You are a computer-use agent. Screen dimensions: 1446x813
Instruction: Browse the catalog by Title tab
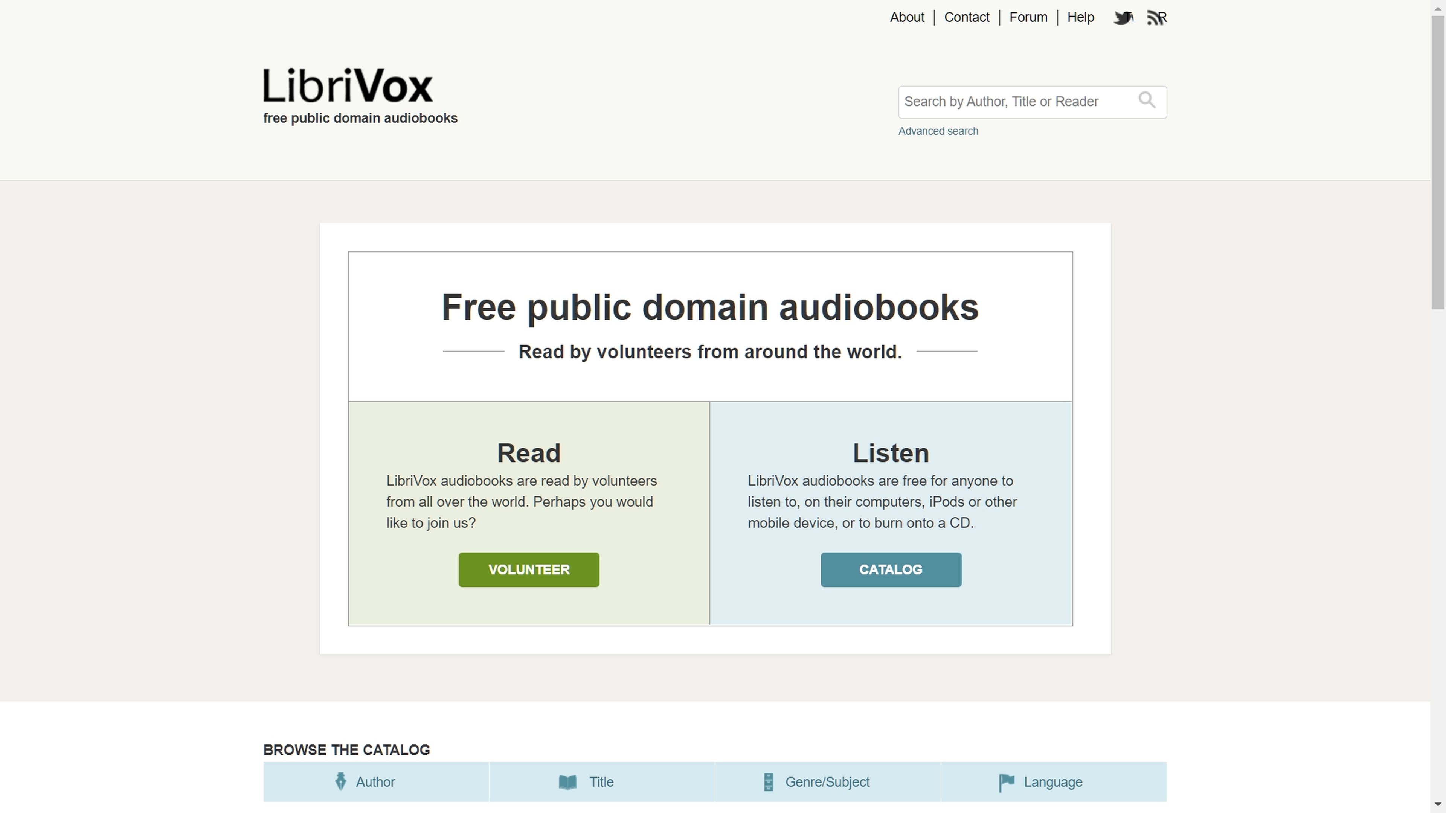pyautogui.click(x=602, y=782)
